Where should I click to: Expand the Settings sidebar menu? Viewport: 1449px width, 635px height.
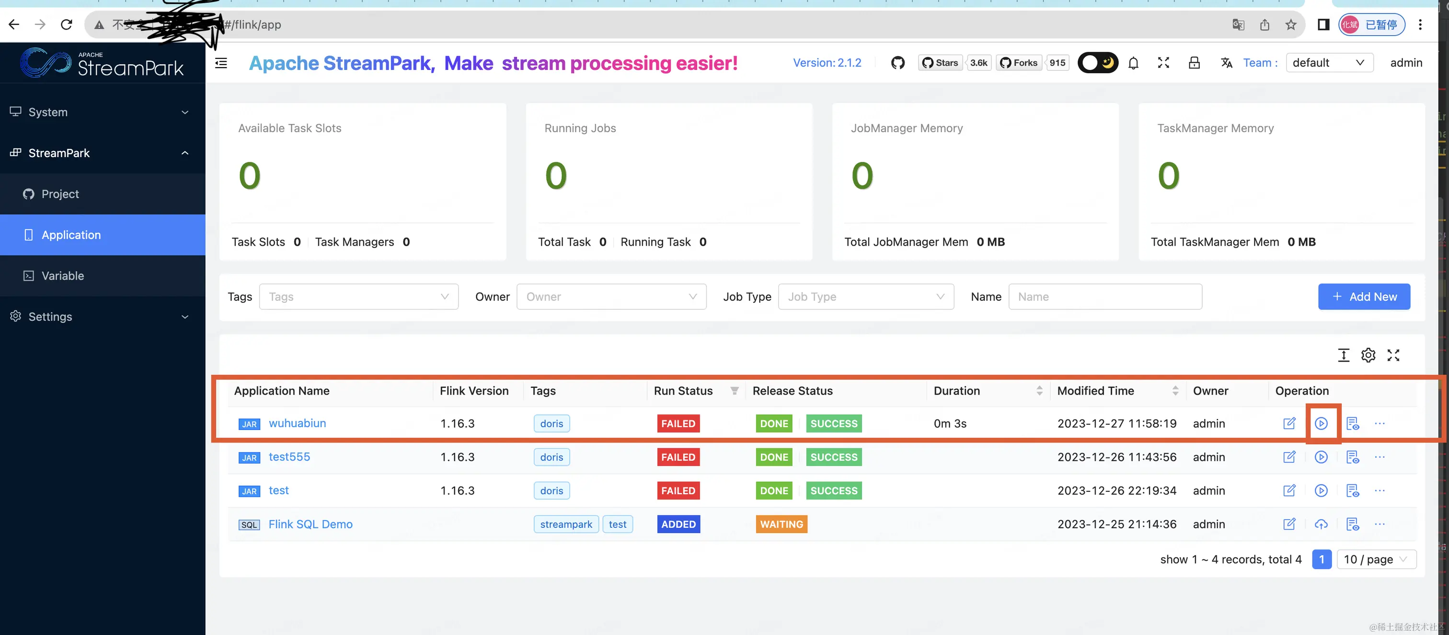click(103, 317)
